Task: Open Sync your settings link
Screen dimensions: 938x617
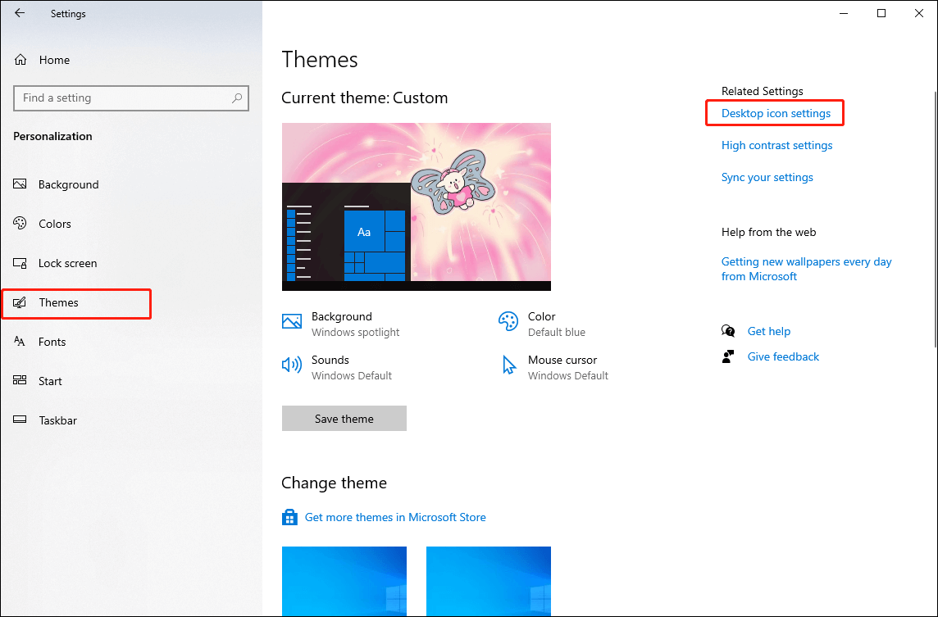Action: (767, 178)
